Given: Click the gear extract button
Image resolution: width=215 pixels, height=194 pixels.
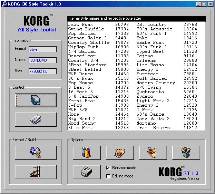Looking at the screenshot, I should pyautogui.click(x=36, y=153).
